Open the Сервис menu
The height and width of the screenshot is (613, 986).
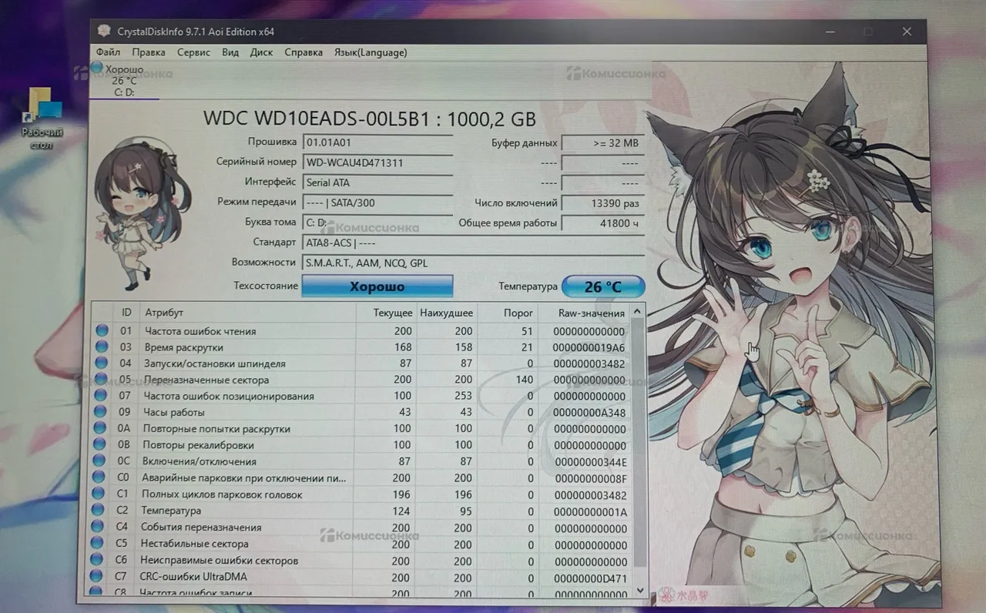coord(193,52)
